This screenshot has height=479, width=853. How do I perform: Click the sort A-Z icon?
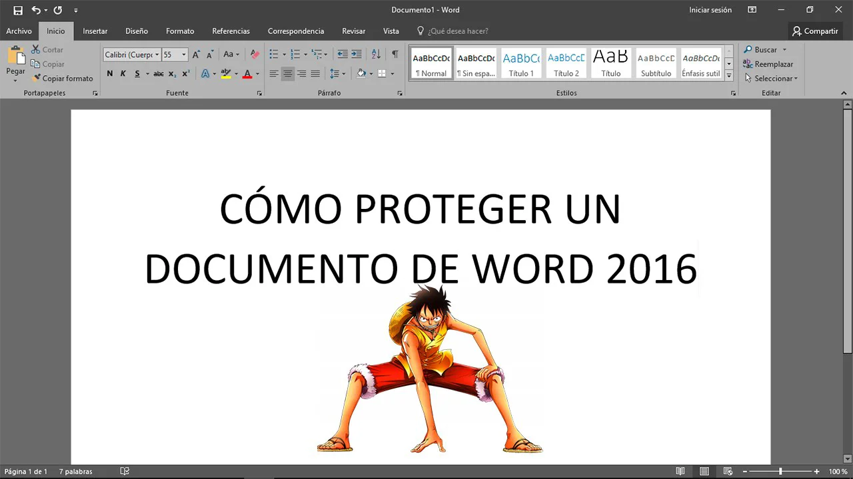click(x=376, y=55)
